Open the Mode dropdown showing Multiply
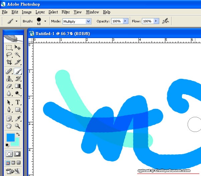Screen dimensions: 201x176 [x=76, y=21]
